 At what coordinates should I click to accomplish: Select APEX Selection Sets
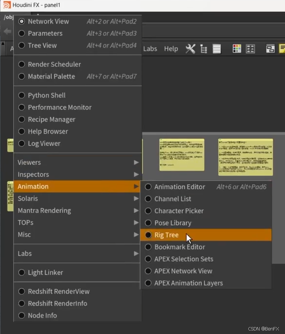206,259
